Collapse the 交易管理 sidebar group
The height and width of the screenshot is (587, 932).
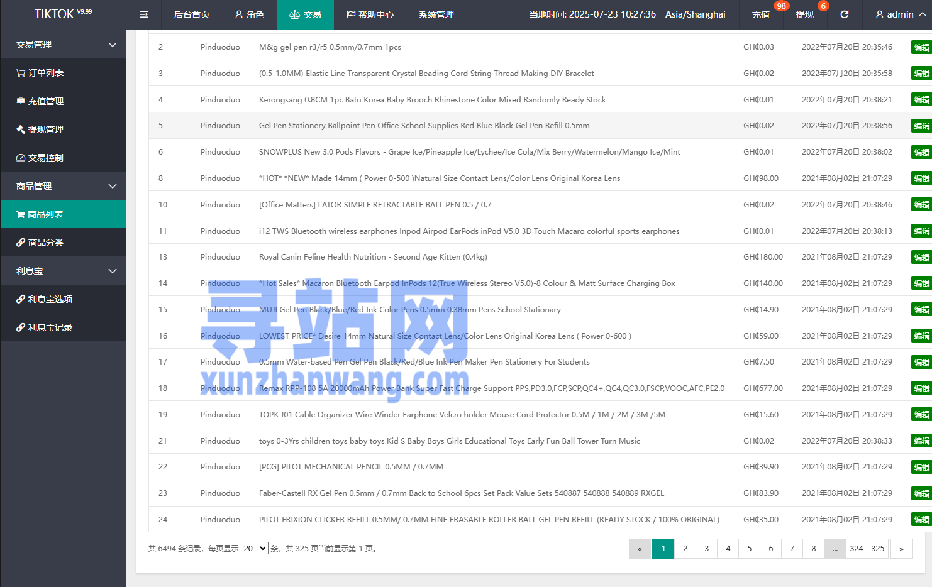[63, 45]
